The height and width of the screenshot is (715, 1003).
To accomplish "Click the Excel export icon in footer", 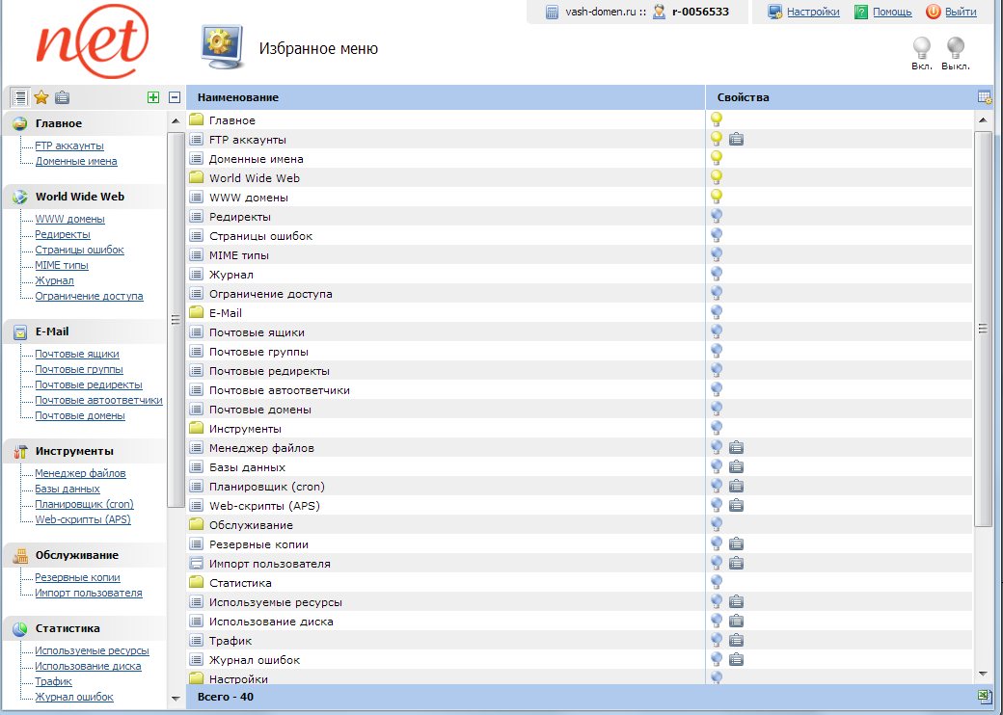I will click(x=985, y=696).
